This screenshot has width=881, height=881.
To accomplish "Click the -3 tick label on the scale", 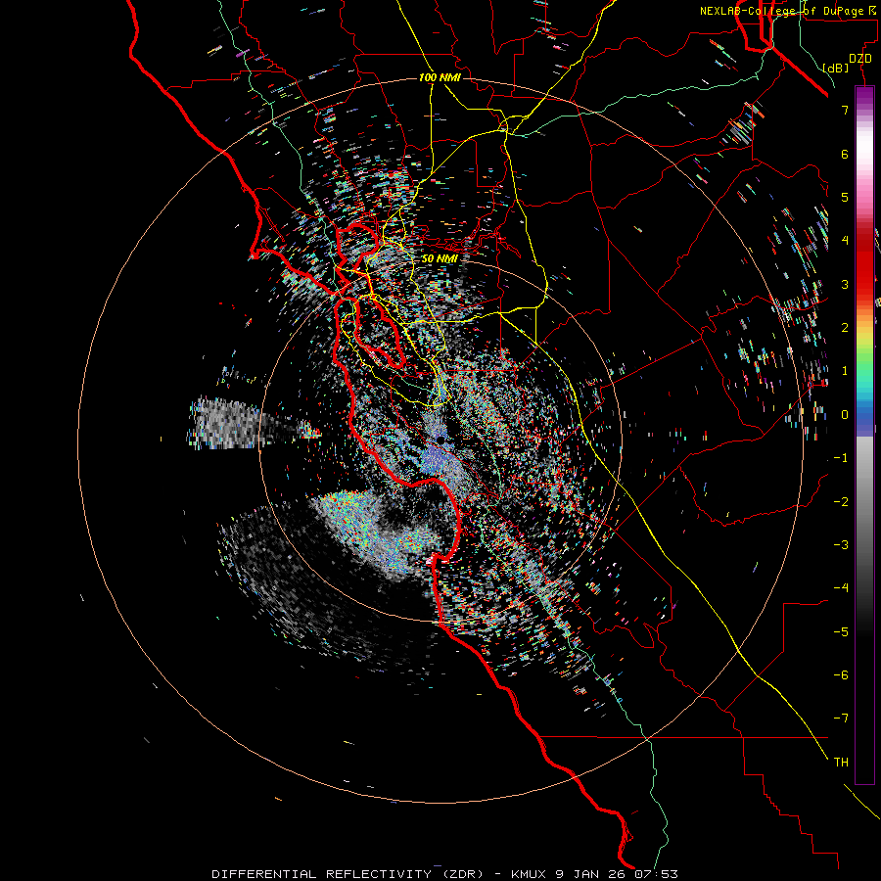I will tap(841, 544).
